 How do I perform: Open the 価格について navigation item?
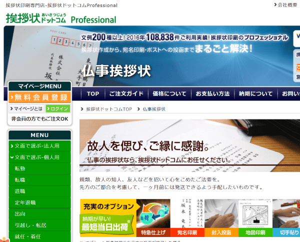click(169, 93)
